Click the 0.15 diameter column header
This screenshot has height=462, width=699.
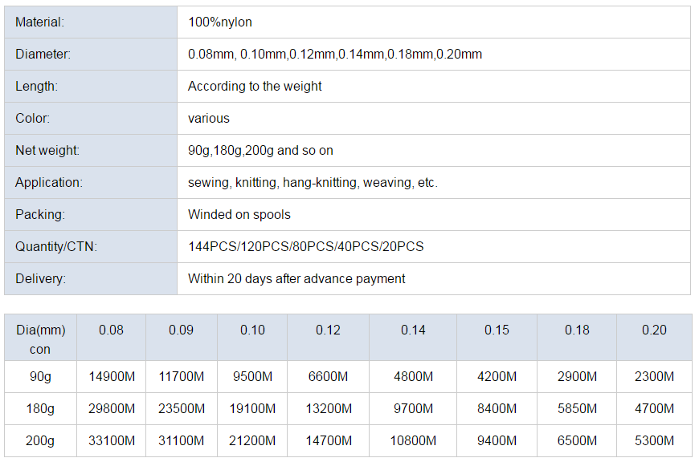497,338
